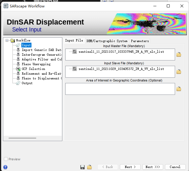The height and width of the screenshot is (171, 189).
Task: Browse for Input Slave File
Action: [179, 72]
